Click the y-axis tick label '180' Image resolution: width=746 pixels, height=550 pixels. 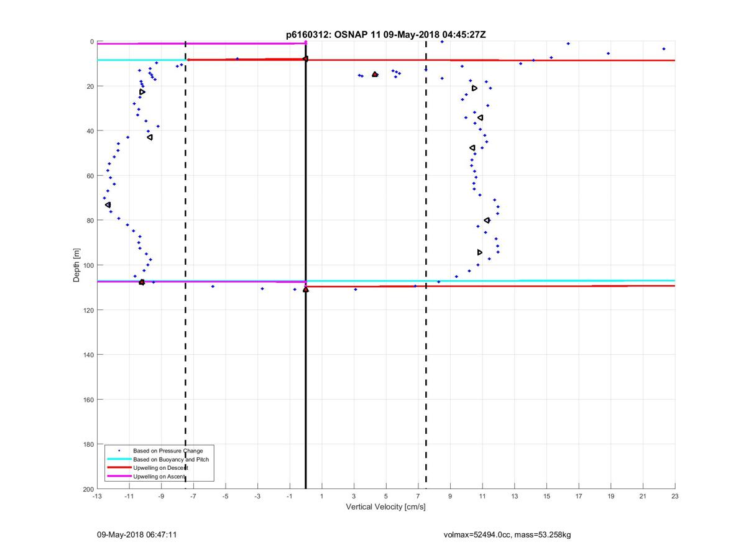88,444
